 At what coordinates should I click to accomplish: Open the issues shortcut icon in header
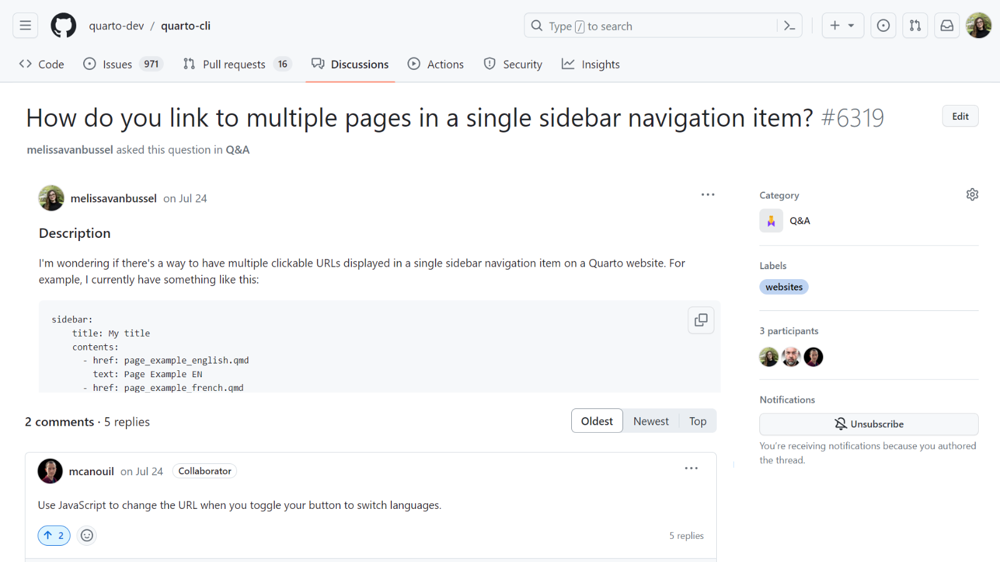pyautogui.click(x=883, y=26)
